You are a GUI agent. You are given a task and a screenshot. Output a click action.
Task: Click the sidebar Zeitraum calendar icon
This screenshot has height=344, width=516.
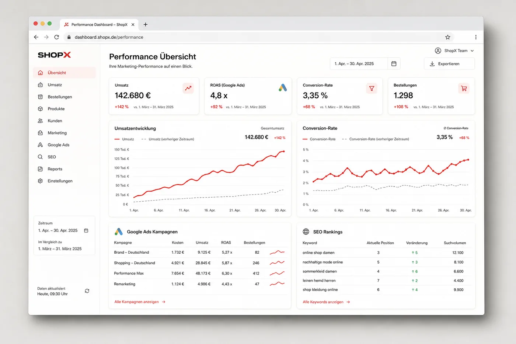click(x=86, y=230)
